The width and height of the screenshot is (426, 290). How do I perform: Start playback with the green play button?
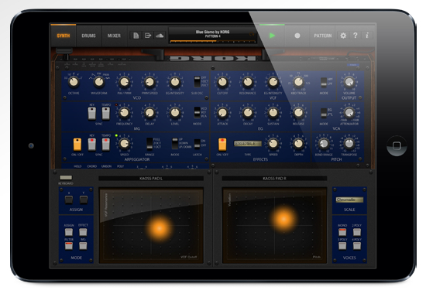coord(272,36)
